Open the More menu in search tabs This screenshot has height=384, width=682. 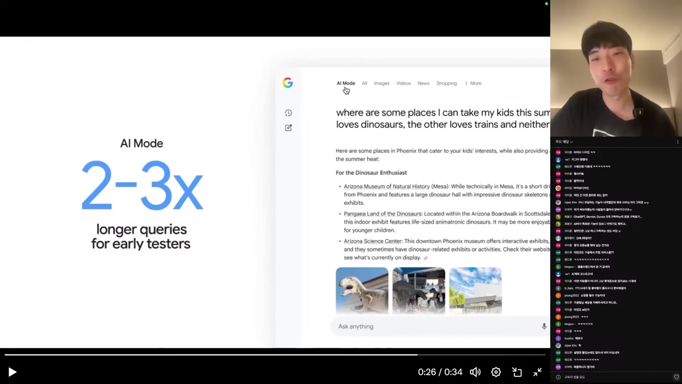473,83
